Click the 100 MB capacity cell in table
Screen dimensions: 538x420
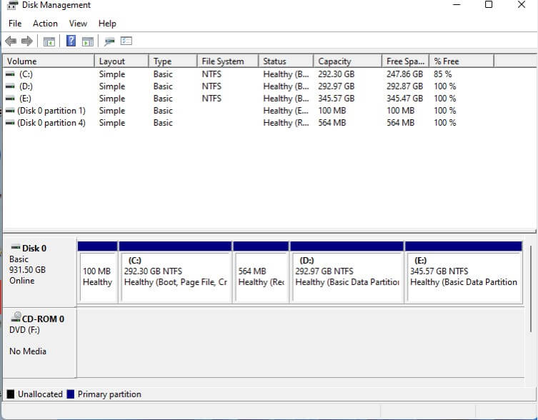coord(332,111)
